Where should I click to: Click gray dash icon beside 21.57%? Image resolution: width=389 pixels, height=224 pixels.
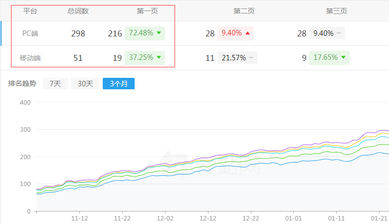(251, 58)
